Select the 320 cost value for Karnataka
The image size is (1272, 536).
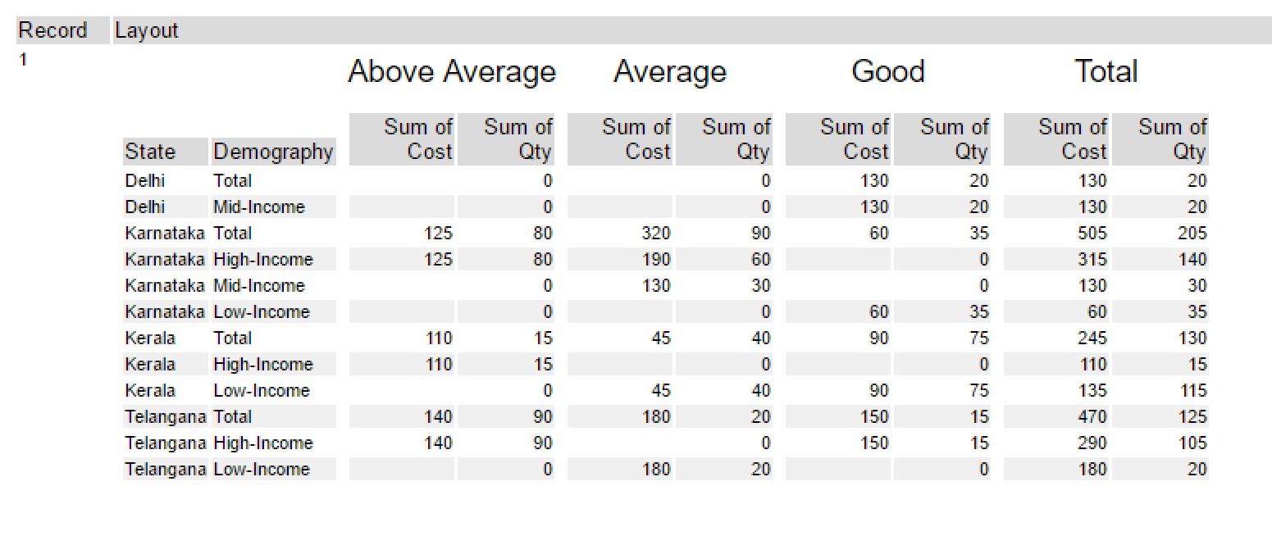[x=655, y=234]
